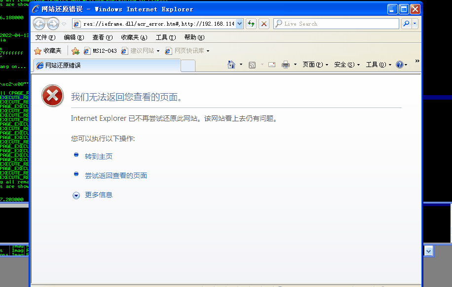The image size is (452, 287).
Task: Click the scroll down arrow in background window
Action: point(428,251)
